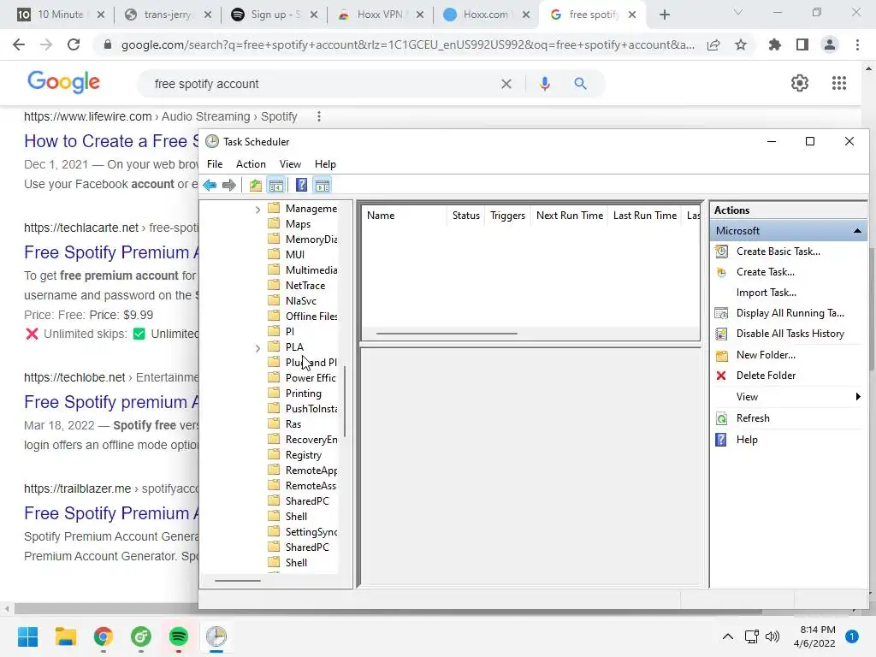Click Create Basic Task in Actions pane
Screen dimensions: 876x657
[778, 252]
